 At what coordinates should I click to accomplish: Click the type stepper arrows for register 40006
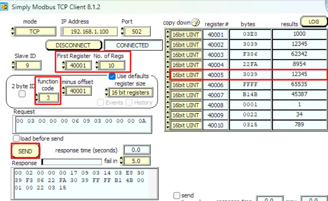tap(167, 84)
